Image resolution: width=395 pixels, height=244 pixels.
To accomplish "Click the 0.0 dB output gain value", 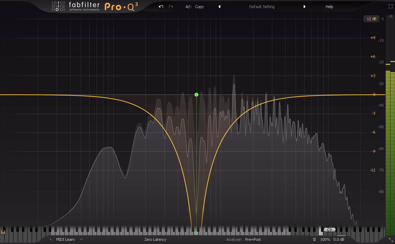I will pos(339,239).
